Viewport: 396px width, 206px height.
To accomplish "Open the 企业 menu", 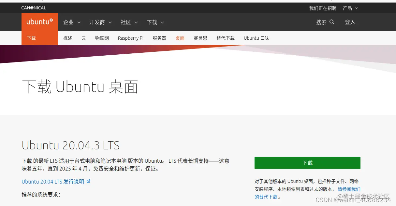I will (72, 22).
